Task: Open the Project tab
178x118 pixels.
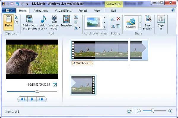Action: pos(83,11)
